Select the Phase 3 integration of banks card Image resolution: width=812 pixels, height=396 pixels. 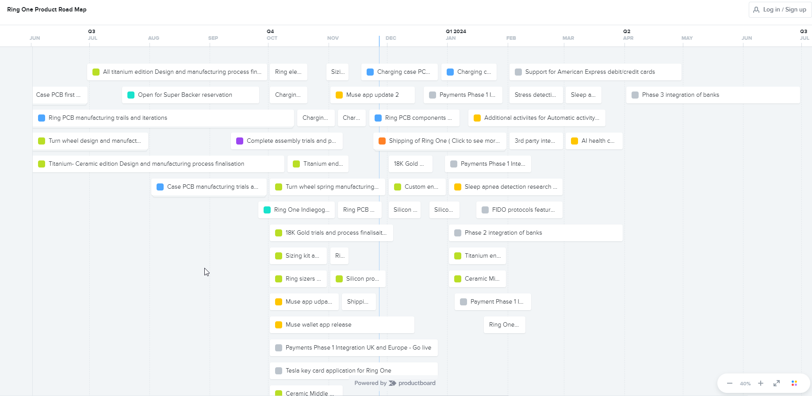click(x=713, y=95)
